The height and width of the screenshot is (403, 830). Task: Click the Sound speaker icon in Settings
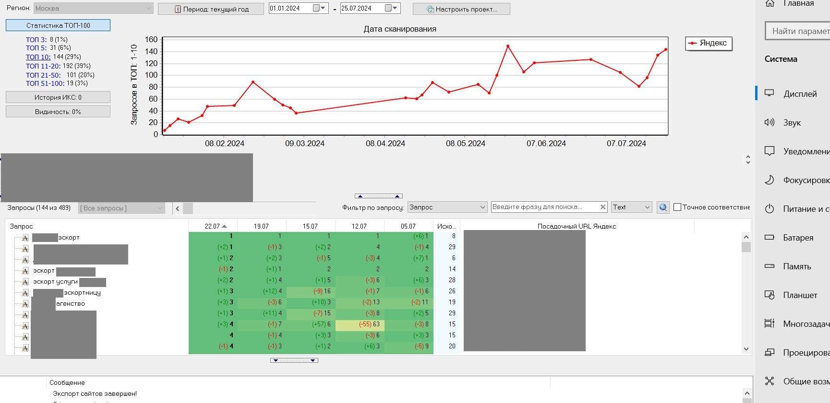click(770, 122)
